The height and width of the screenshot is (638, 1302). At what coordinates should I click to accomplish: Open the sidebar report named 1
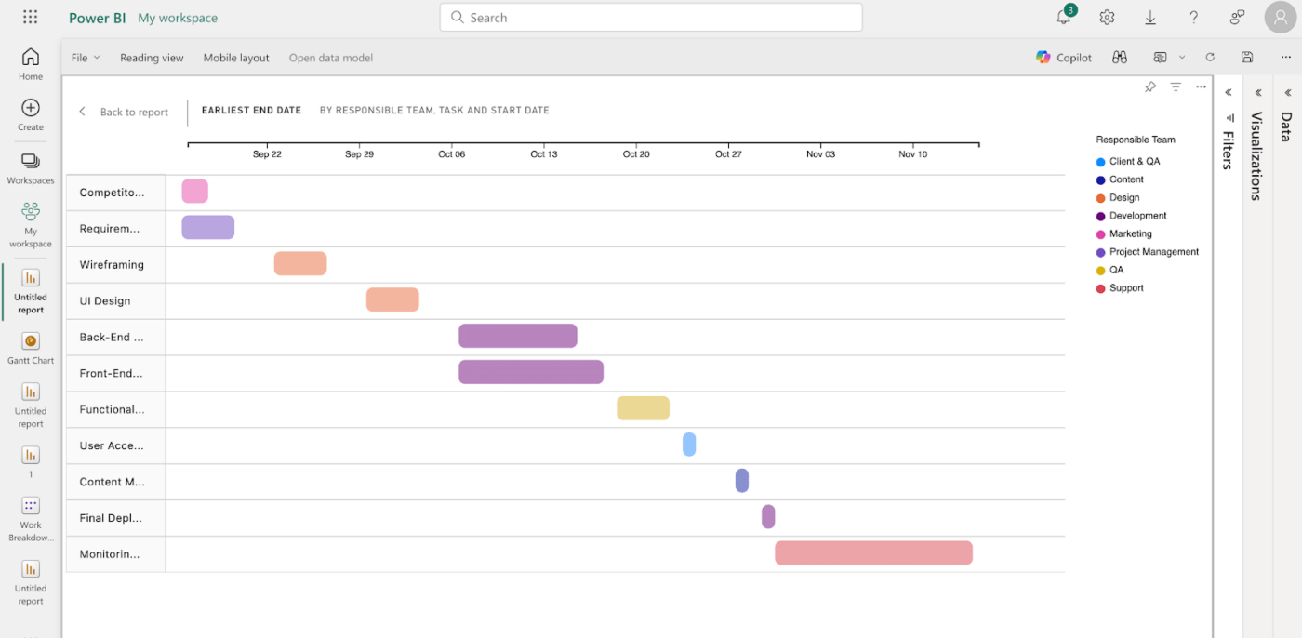[31, 461]
